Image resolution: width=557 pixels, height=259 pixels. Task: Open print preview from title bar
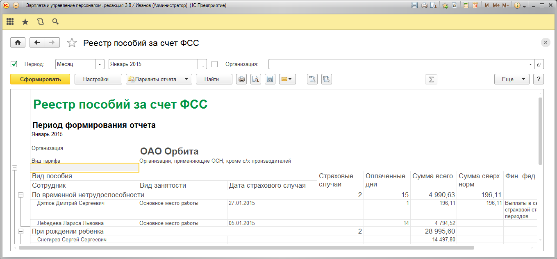(x=434, y=6)
